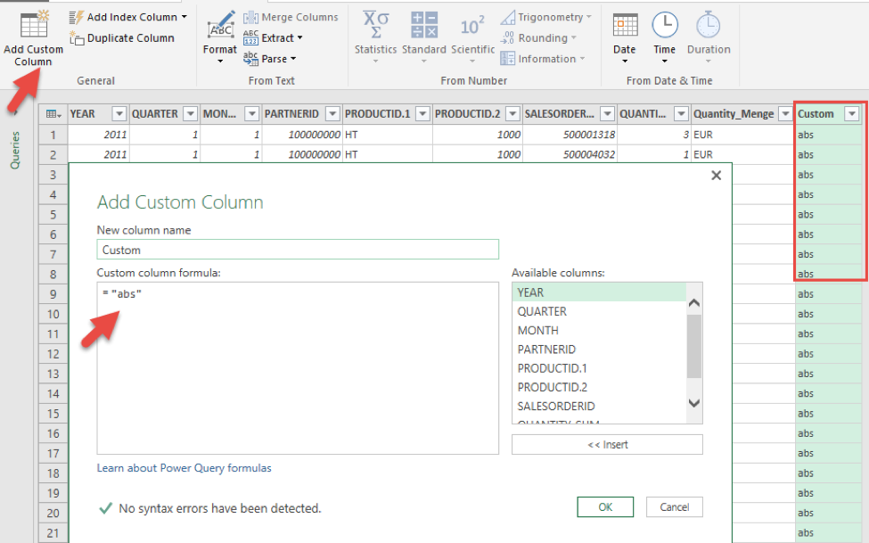Open the Scientific number operations

(x=472, y=37)
